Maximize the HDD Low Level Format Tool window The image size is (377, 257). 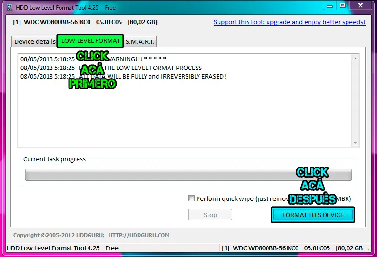click(x=343, y=6)
